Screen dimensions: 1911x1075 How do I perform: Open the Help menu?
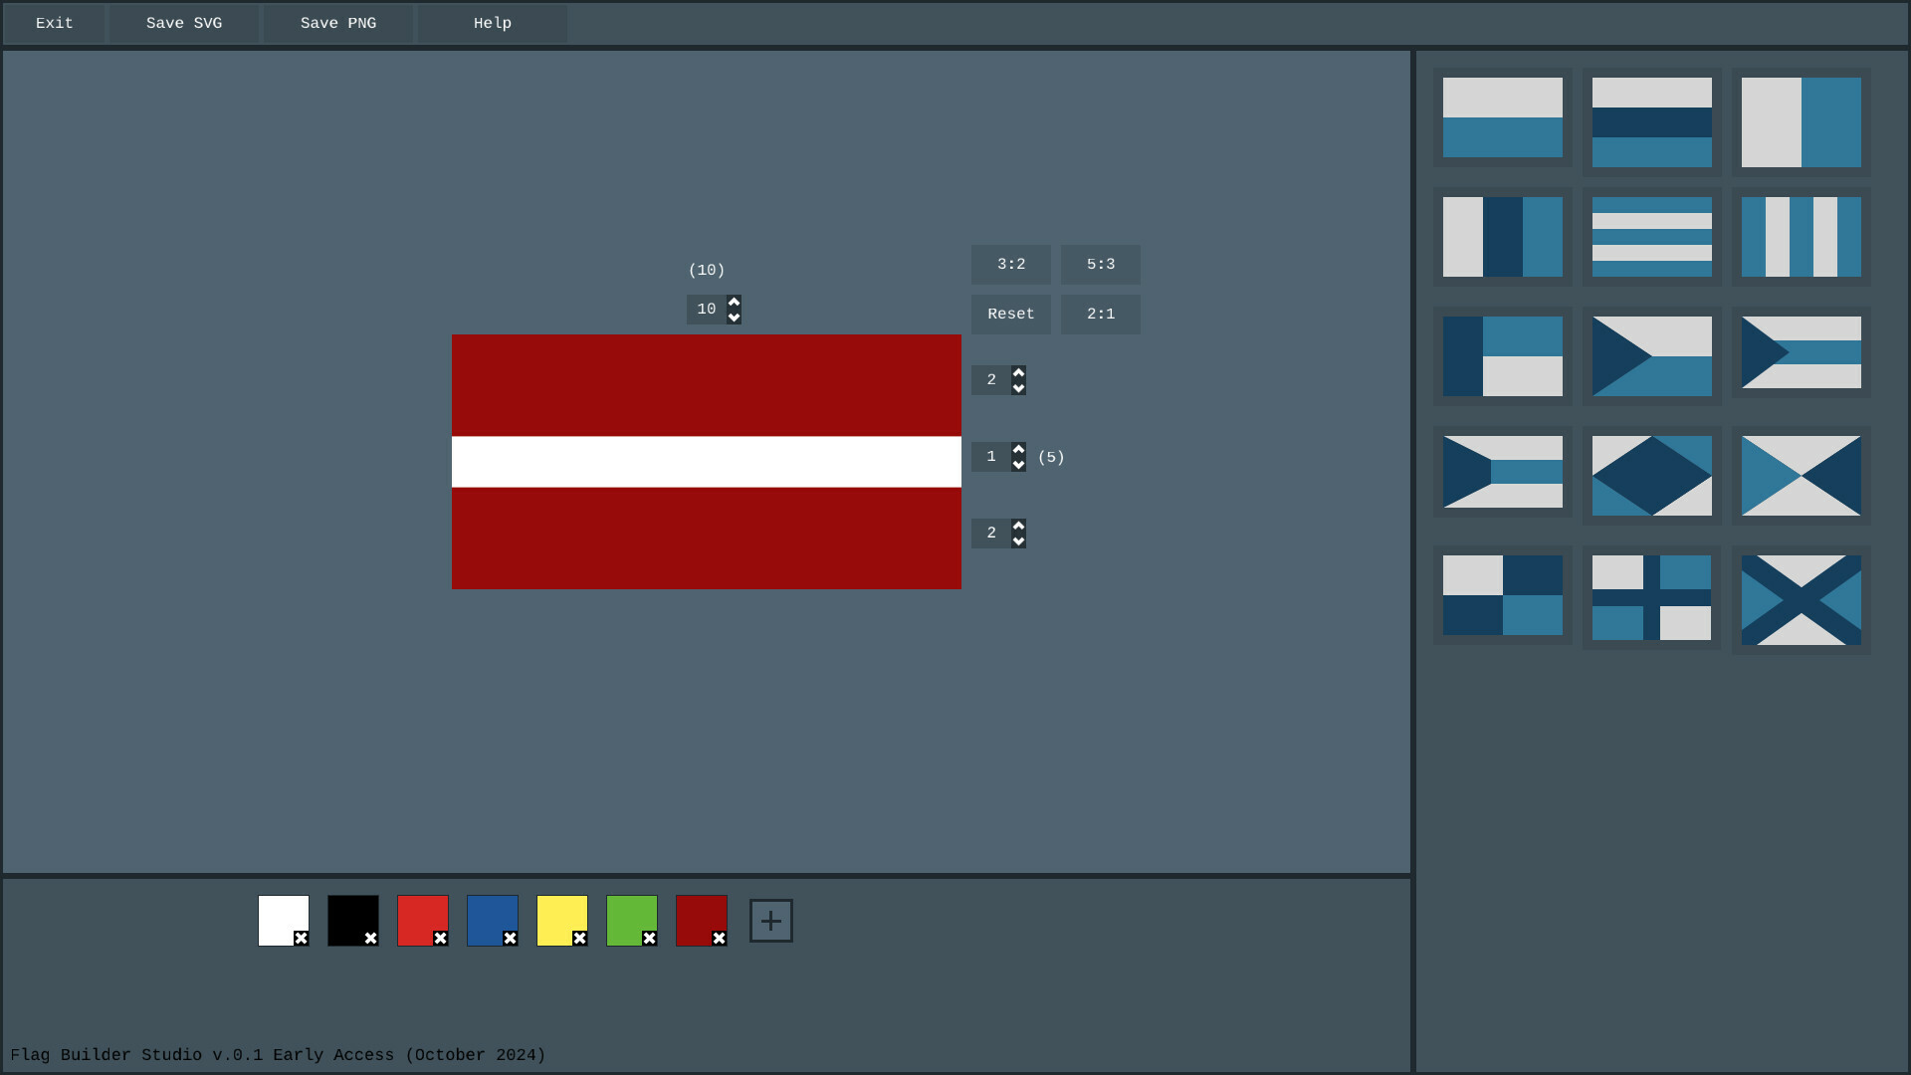coord(491,23)
